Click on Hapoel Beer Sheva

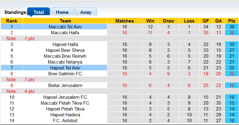pyautogui.click(x=65, y=50)
